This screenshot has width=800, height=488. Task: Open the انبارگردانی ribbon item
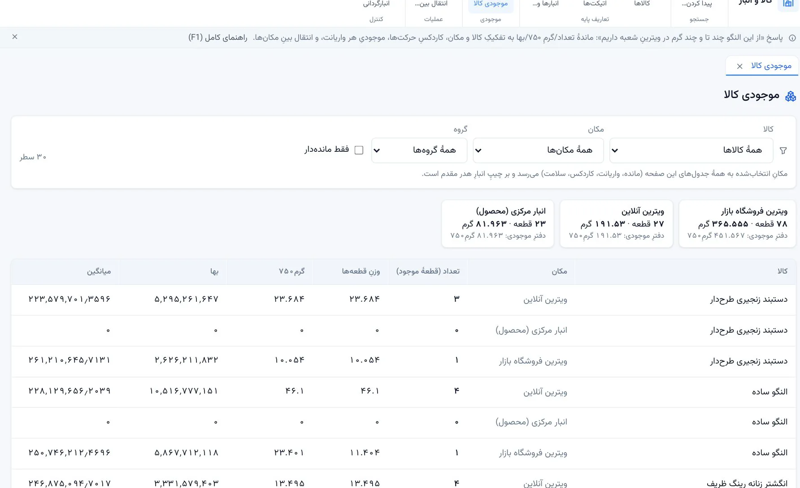pyautogui.click(x=376, y=4)
